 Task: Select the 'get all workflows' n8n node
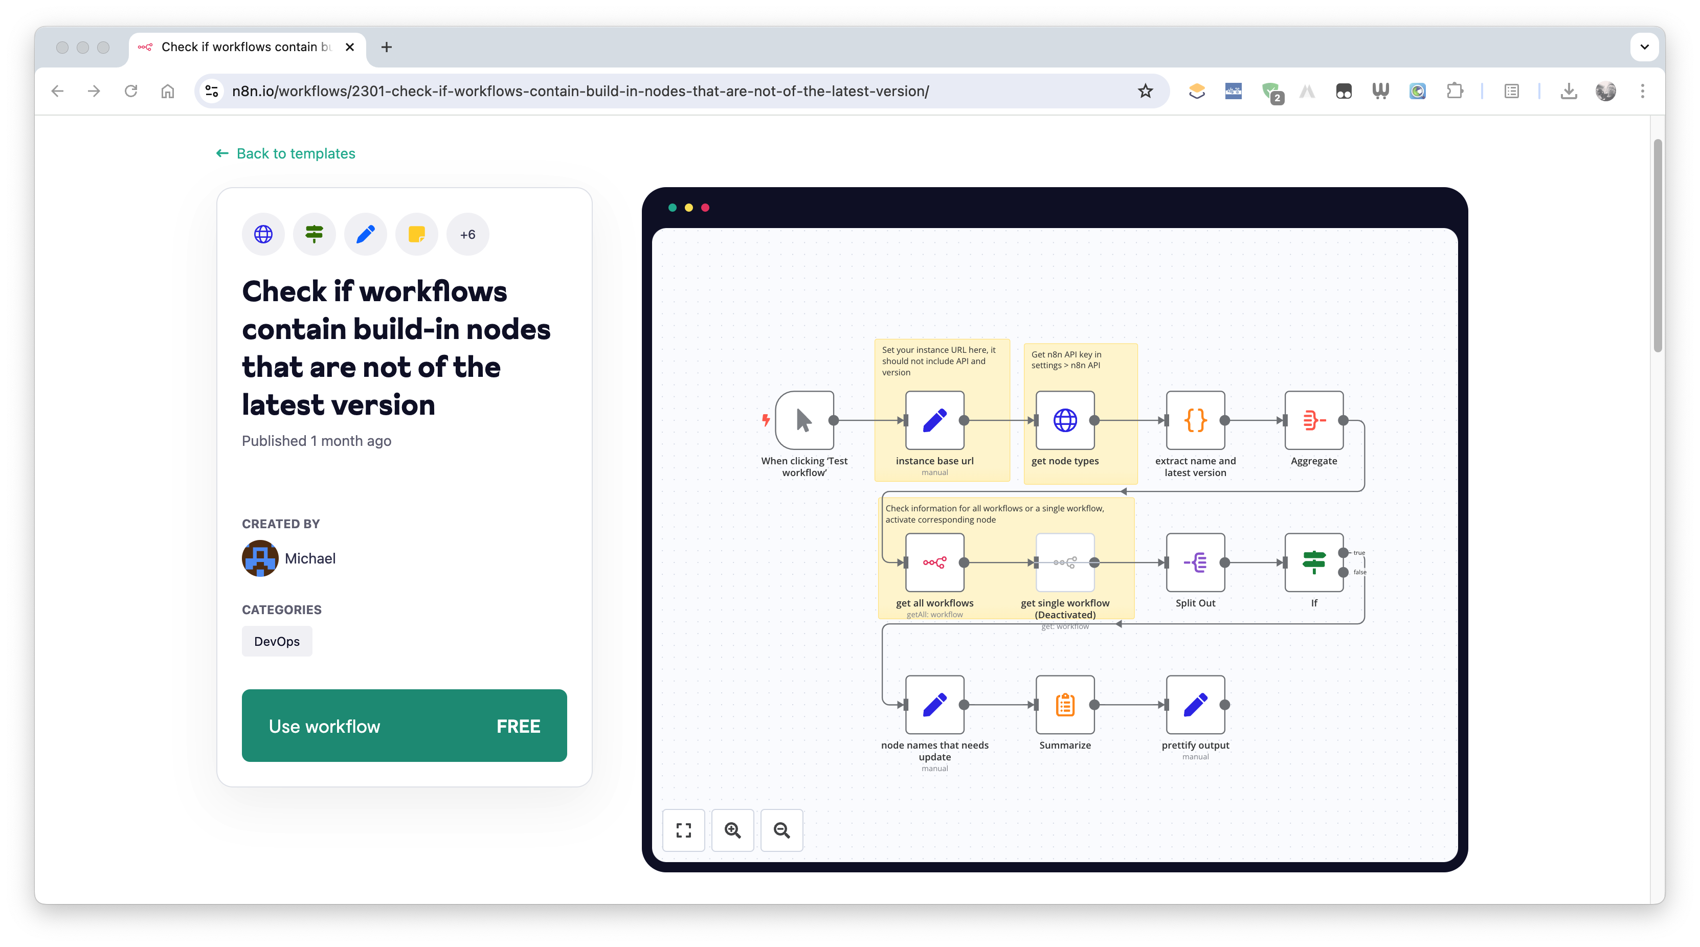click(x=934, y=562)
